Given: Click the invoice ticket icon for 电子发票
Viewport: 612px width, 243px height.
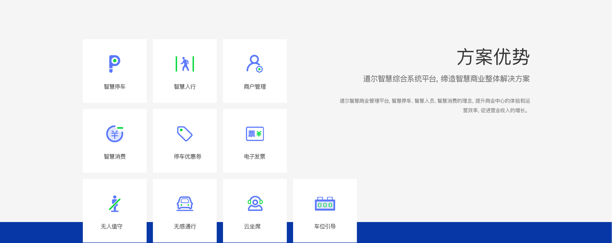Looking at the screenshot, I should [x=255, y=134].
